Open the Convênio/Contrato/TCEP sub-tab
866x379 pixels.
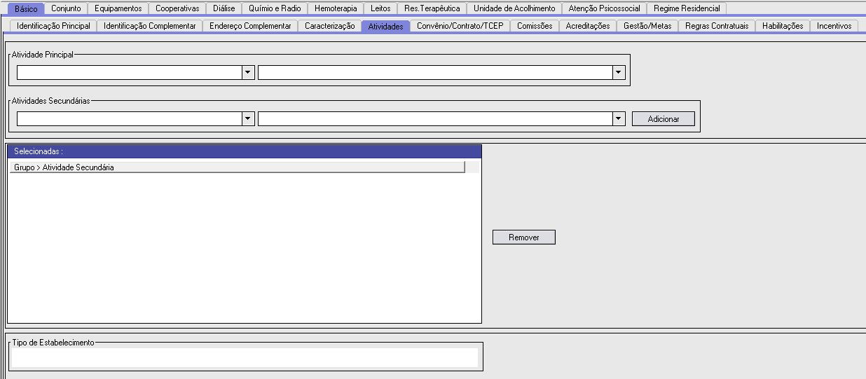tap(460, 26)
